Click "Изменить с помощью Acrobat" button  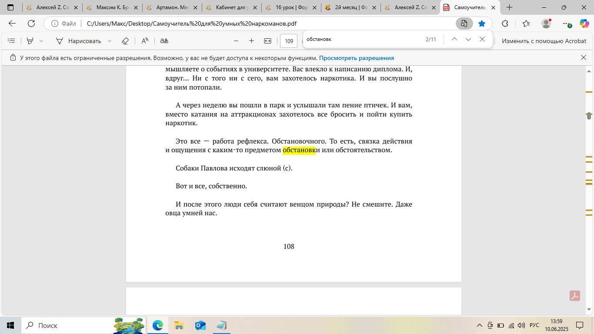(544, 41)
